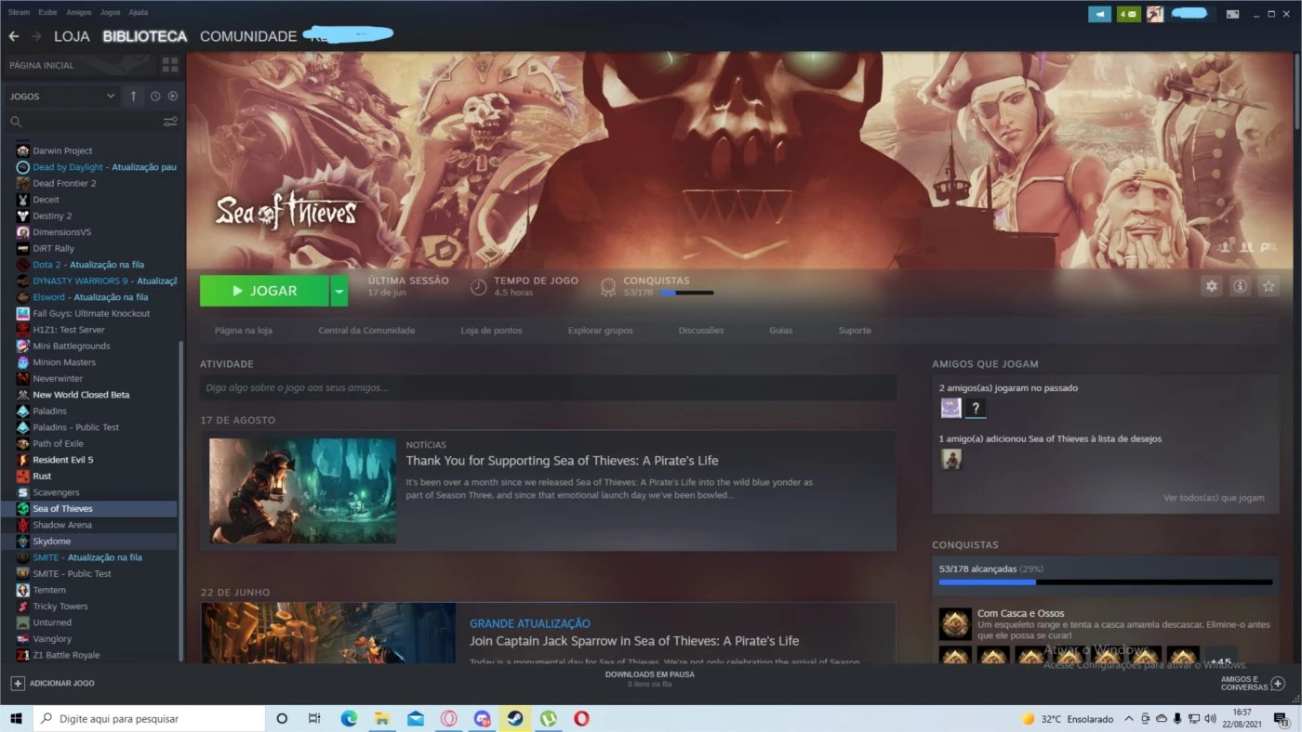This screenshot has height=732, width=1302.
Task: Open Microsoft Edge from taskbar
Action: pyautogui.click(x=349, y=718)
